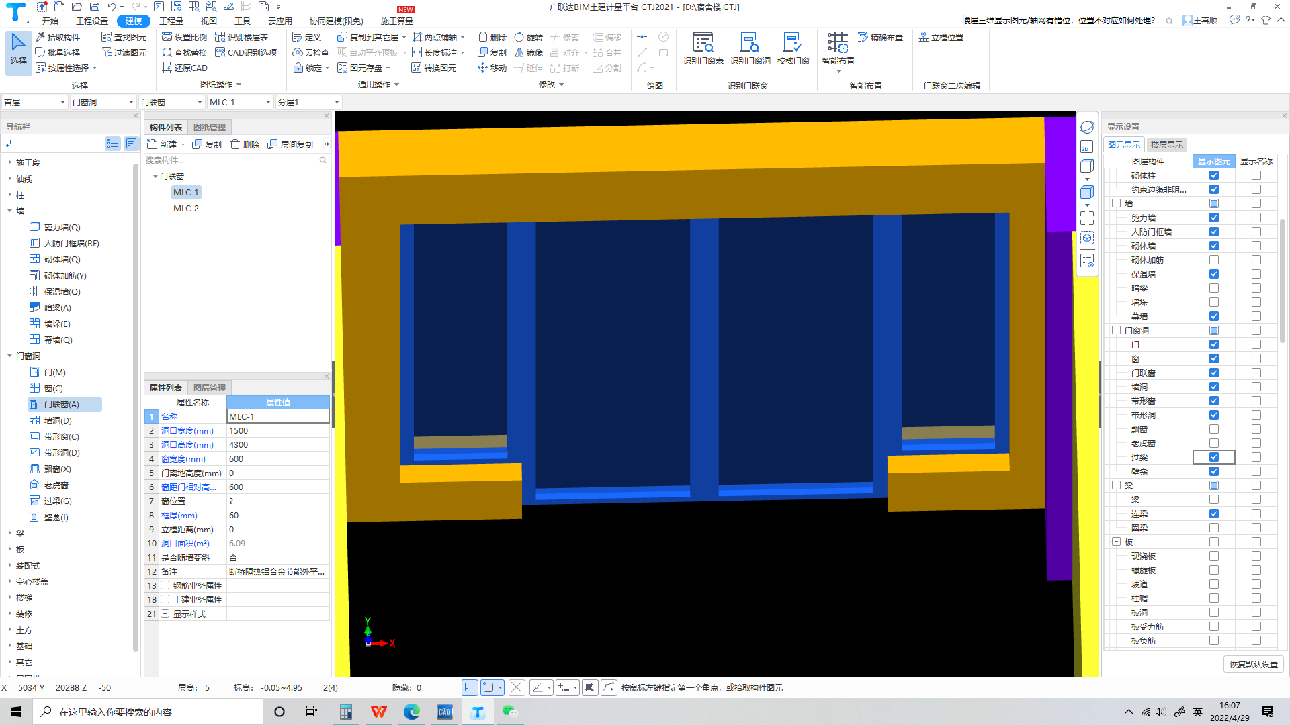Image resolution: width=1290 pixels, height=725 pixels.
Task: Open WPS Office from taskbar
Action: [x=379, y=712]
